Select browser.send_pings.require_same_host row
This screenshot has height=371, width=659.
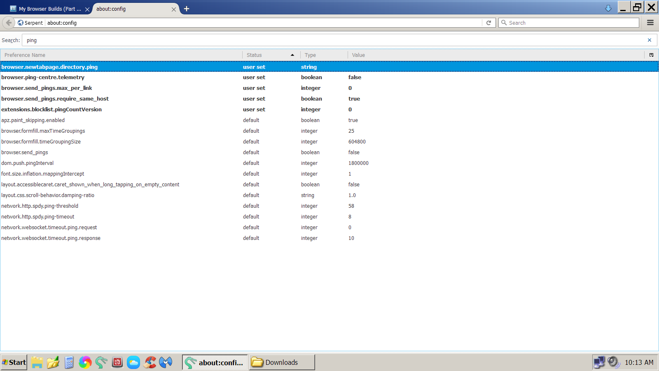(x=329, y=99)
